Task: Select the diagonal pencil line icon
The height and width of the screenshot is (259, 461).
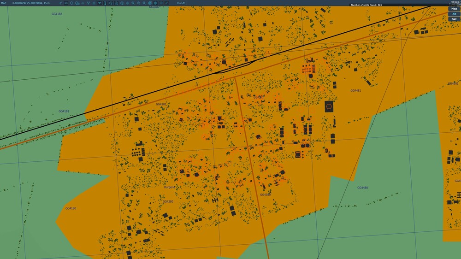Action: click(x=166, y=3)
